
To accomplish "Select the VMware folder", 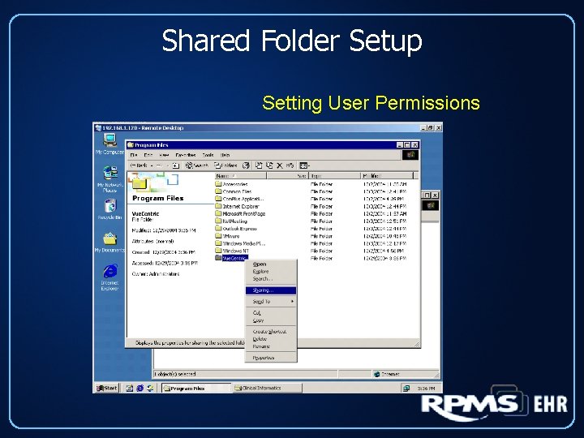I will pos(228,236).
